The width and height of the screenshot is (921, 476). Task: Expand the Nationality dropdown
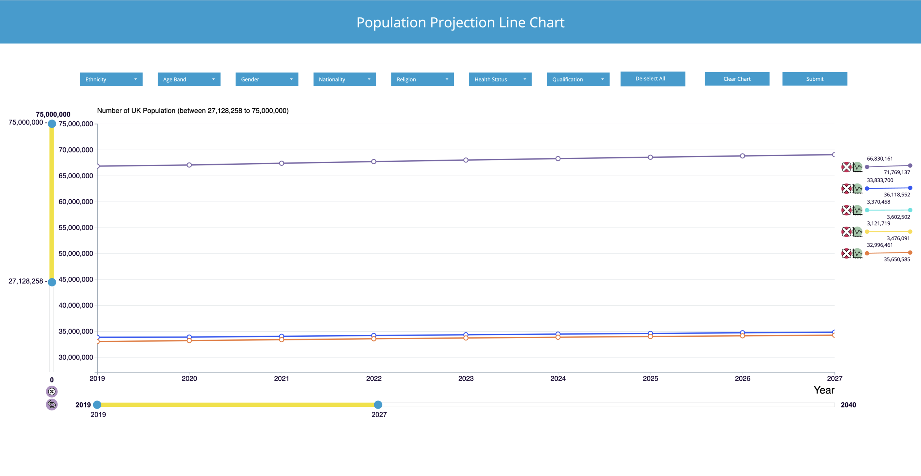[344, 79]
